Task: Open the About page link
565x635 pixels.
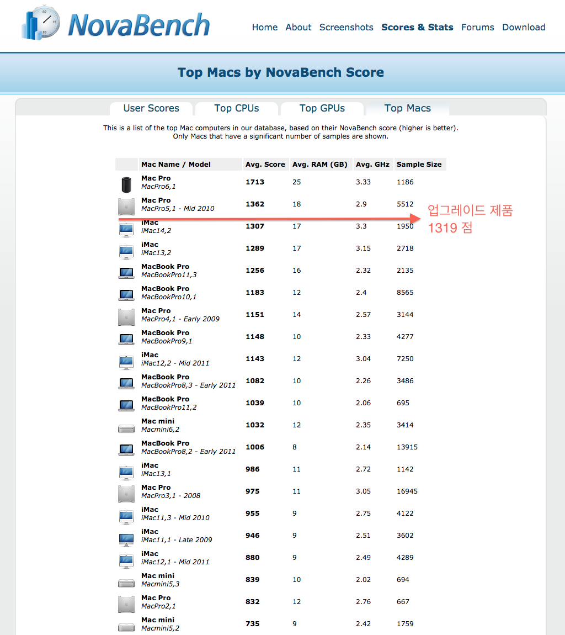Action: coord(299,27)
